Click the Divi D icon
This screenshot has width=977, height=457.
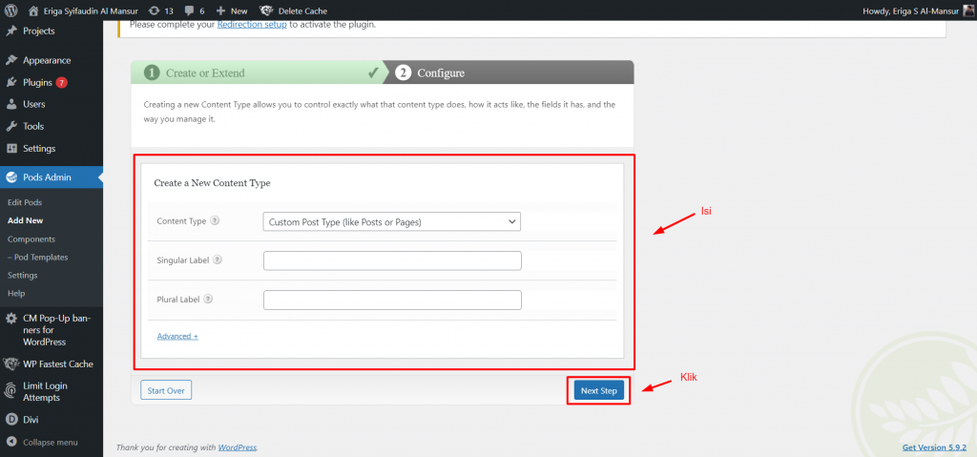[11, 420]
